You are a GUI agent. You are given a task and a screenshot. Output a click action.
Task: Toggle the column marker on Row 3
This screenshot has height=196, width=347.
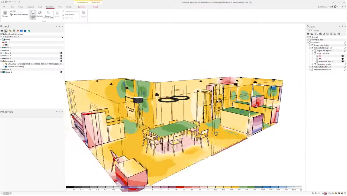pyautogui.click(x=61, y=53)
